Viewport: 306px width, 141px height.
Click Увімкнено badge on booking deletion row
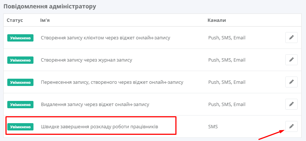20,105
